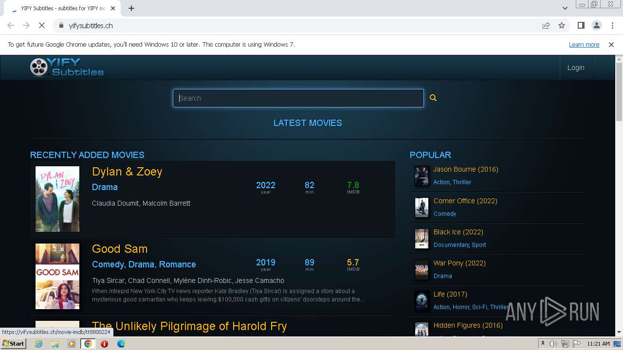
Task: Show hidden tray icons arrow
Action: [543, 344]
